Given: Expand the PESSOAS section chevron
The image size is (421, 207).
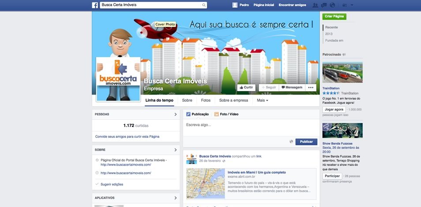Looking at the screenshot, I should [176, 114].
